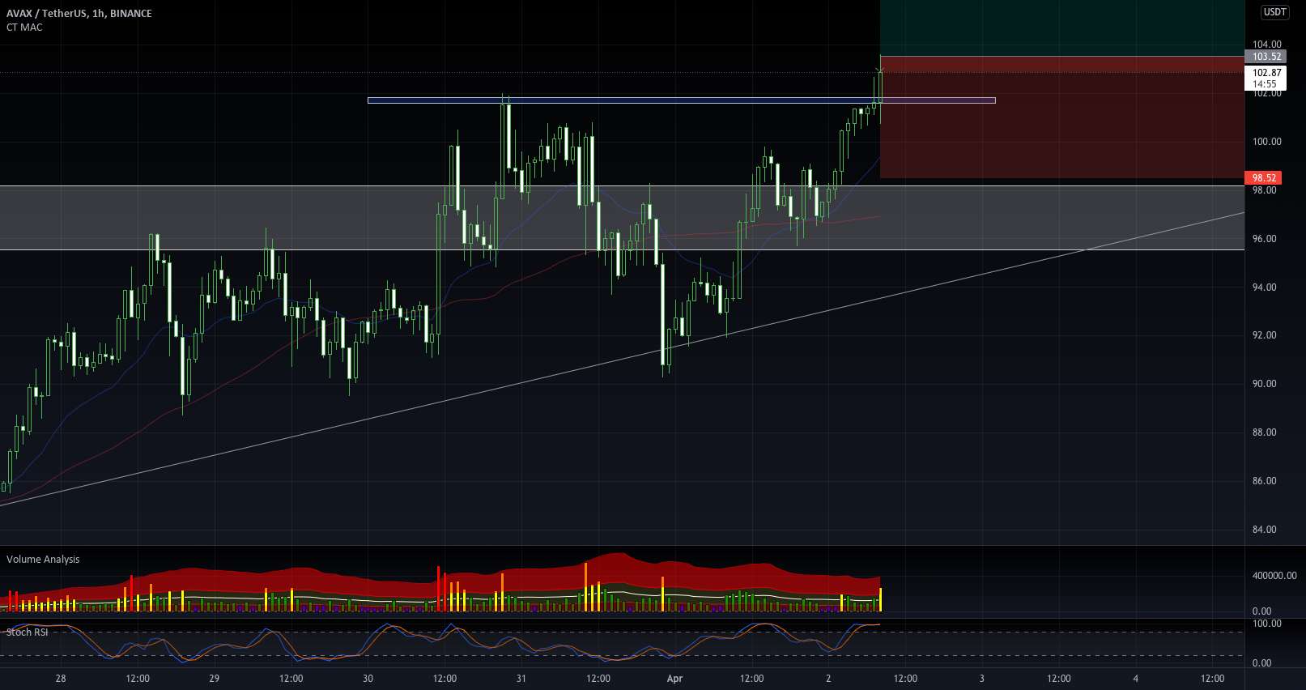This screenshot has height=690, width=1306.
Task: Click the Stoch RSI indicator label
Action: [x=27, y=632]
